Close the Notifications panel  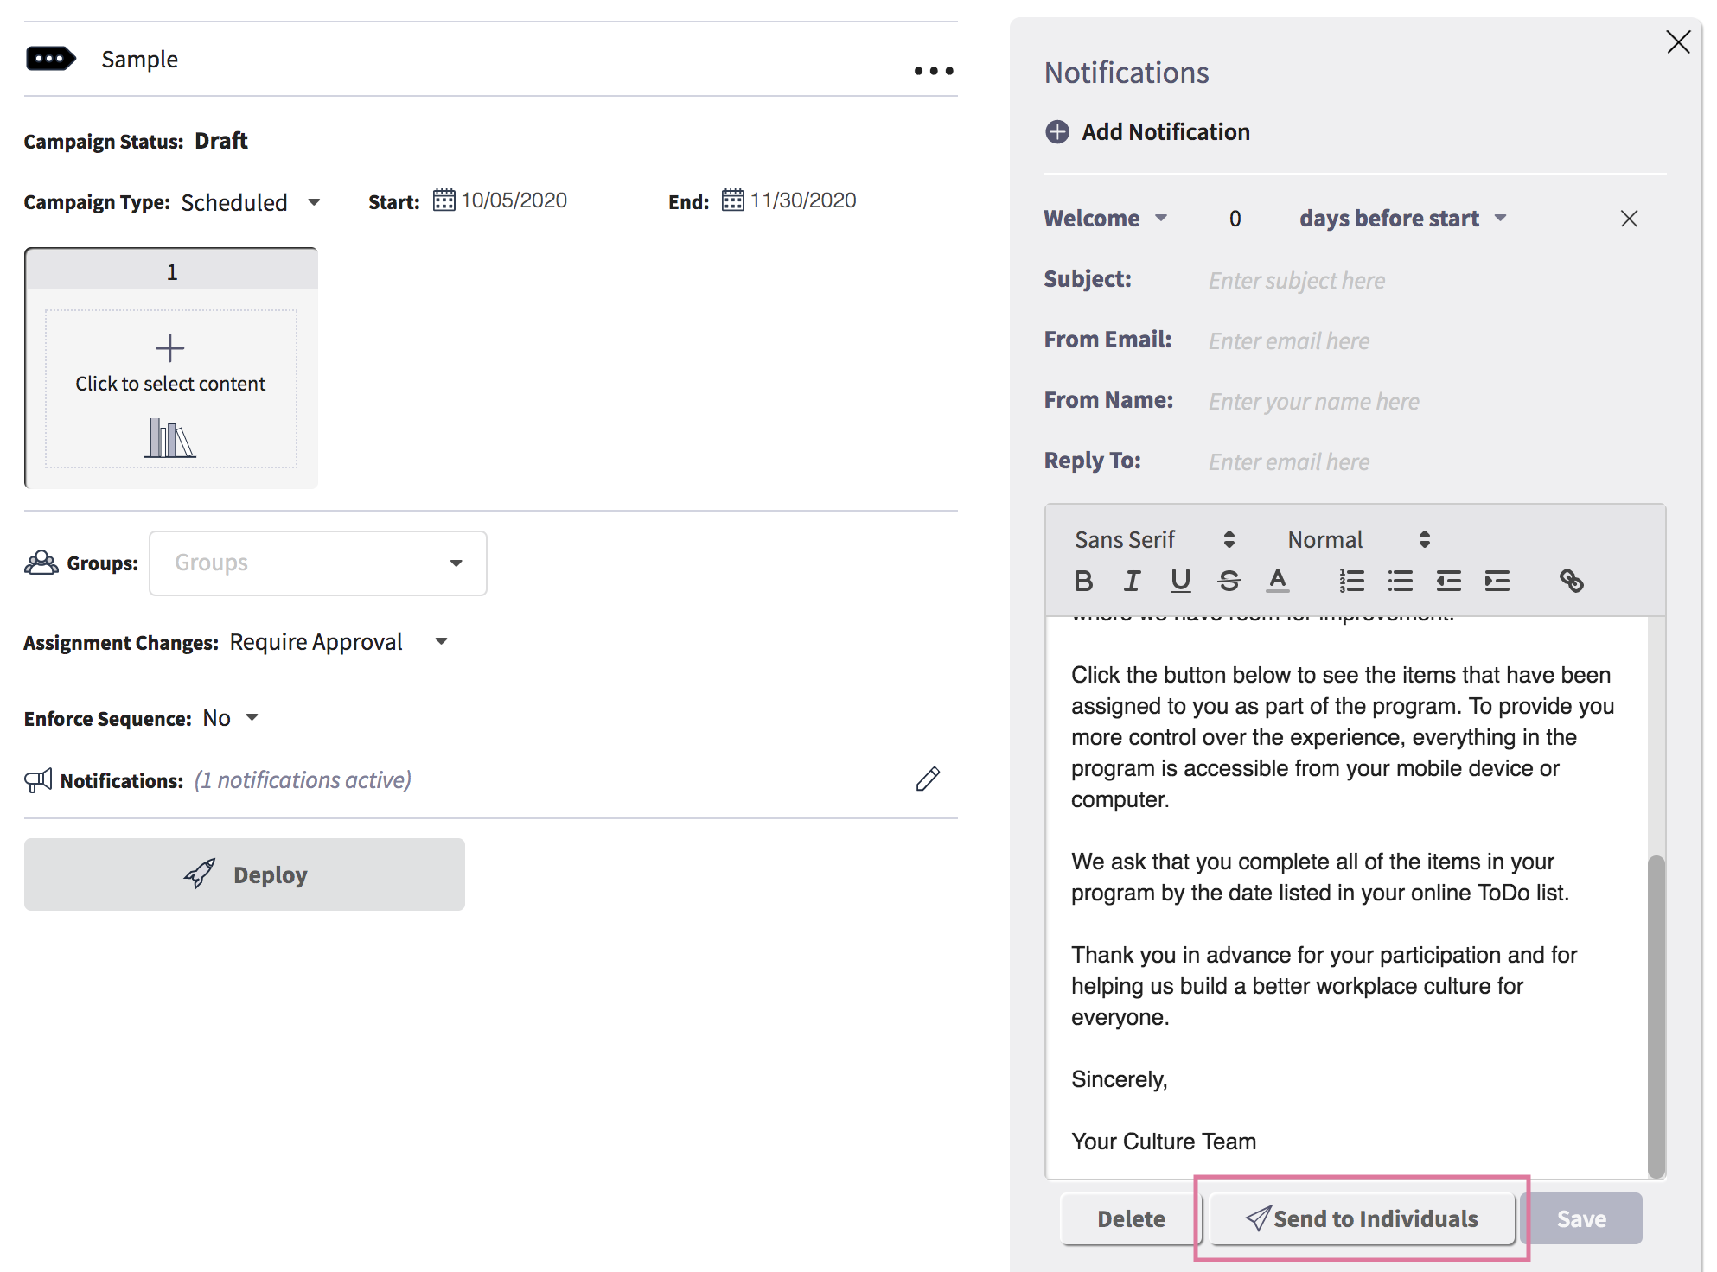tap(1678, 42)
